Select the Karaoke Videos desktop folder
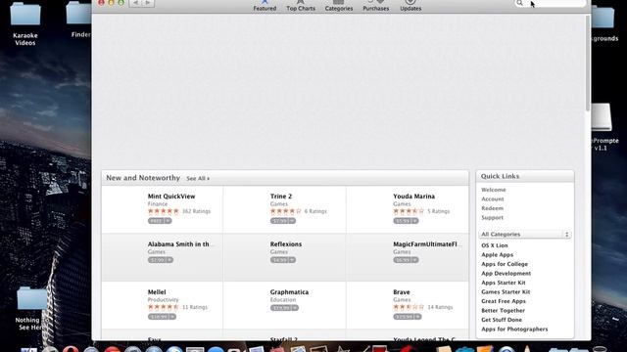This screenshot has width=627, height=352. point(25,23)
